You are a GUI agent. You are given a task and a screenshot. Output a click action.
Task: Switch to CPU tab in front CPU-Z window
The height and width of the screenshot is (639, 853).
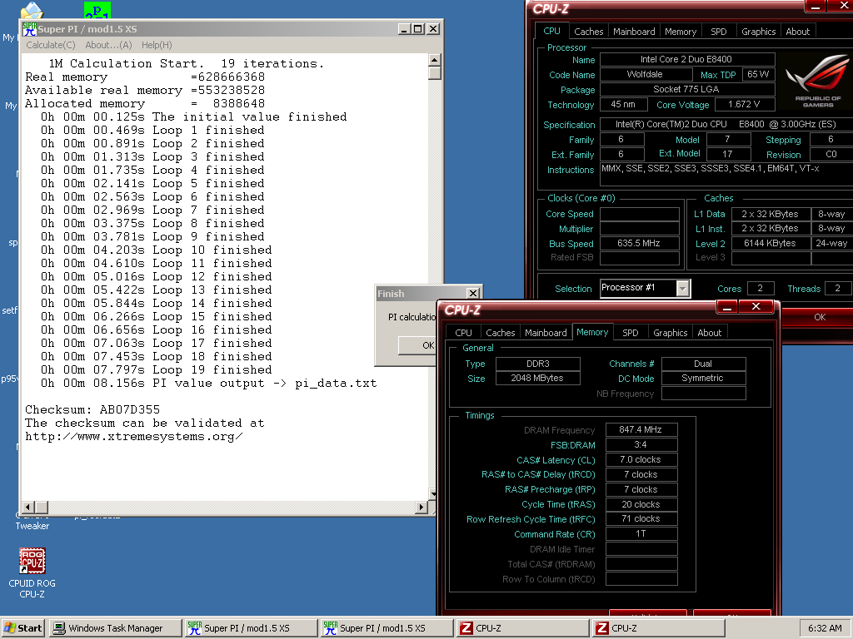[463, 333]
